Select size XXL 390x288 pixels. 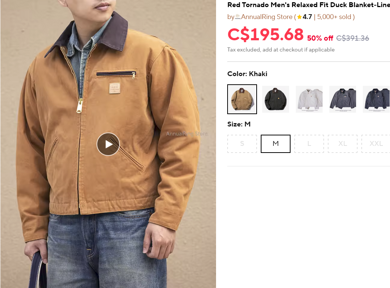point(376,144)
